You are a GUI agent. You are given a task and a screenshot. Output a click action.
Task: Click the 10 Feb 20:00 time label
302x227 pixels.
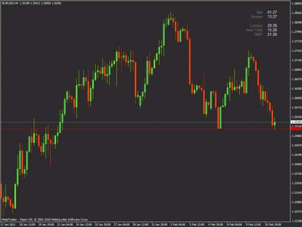[273, 225]
